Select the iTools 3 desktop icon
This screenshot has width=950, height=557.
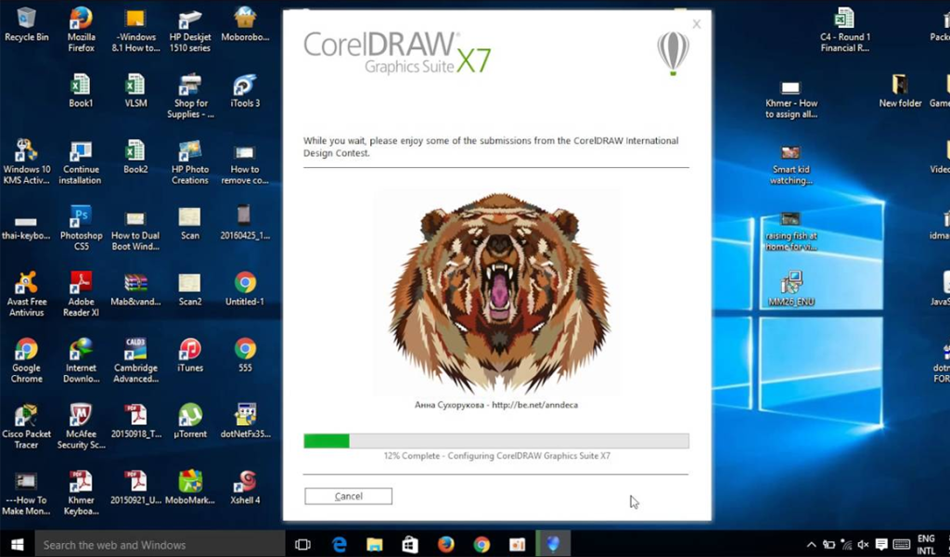coord(245,91)
